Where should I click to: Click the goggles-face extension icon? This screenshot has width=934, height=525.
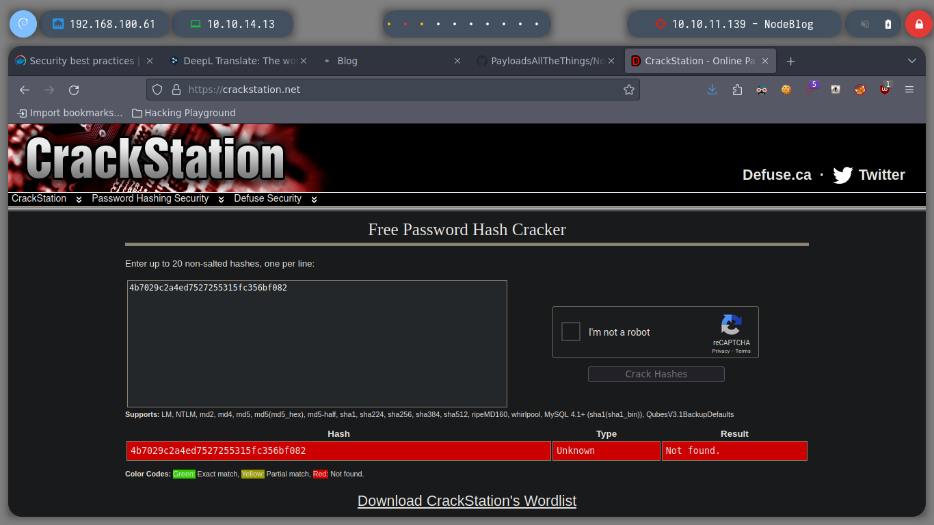762,90
